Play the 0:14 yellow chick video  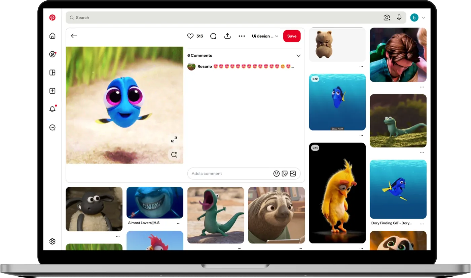click(337, 193)
